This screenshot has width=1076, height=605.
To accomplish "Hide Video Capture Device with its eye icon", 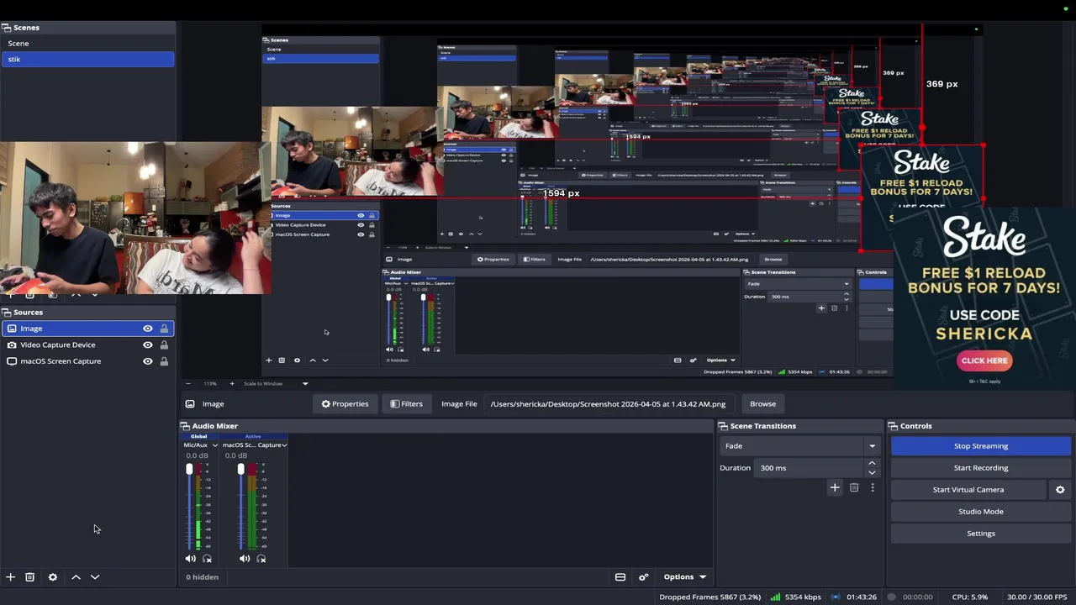I will 148,345.
